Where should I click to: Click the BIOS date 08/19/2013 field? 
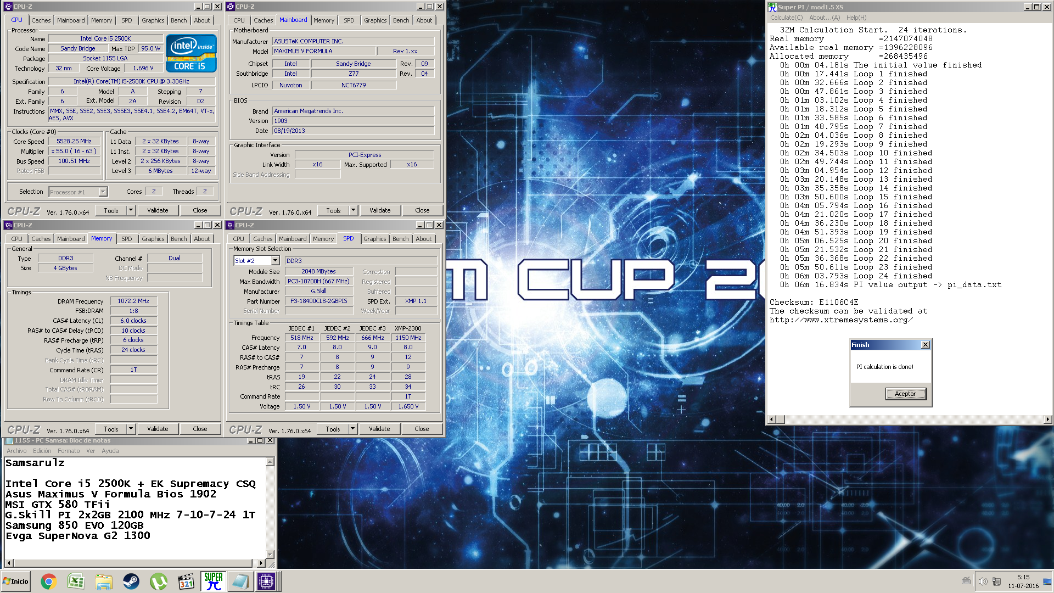(353, 131)
